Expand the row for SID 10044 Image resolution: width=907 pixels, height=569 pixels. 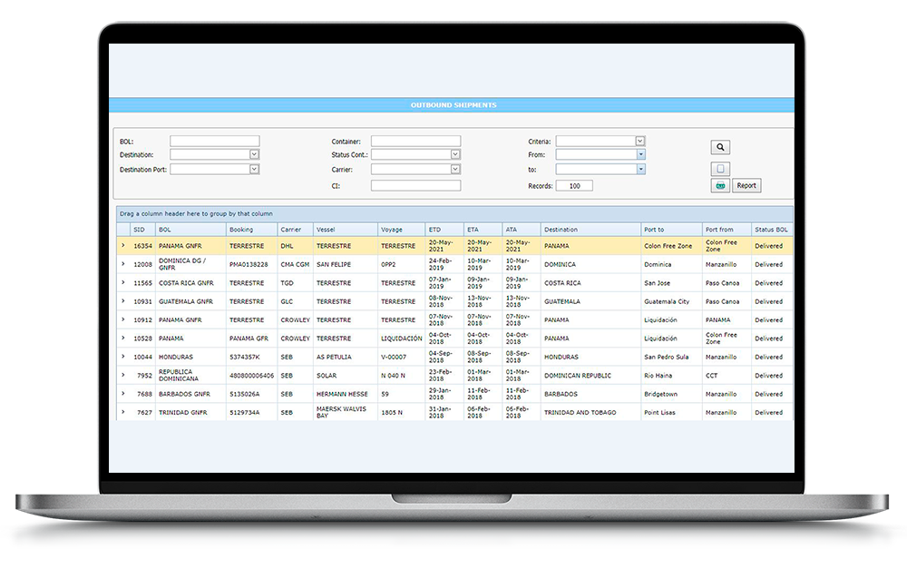[123, 357]
